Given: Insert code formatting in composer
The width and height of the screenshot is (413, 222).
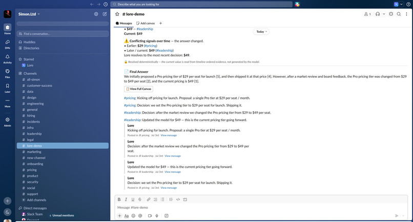Looking at the screenshot, I should [x=178, y=199].
